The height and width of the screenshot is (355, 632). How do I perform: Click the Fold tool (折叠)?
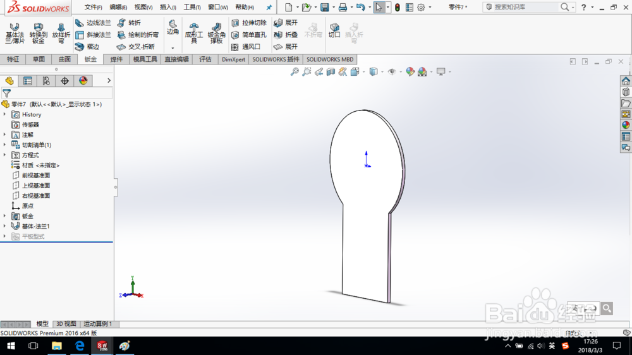(286, 35)
